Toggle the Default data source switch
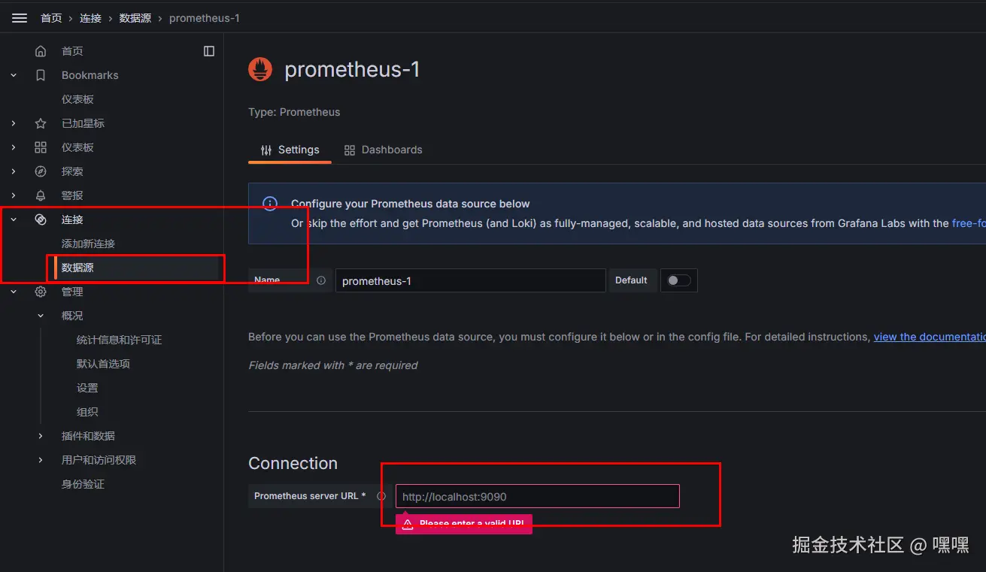 pos(678,280)
